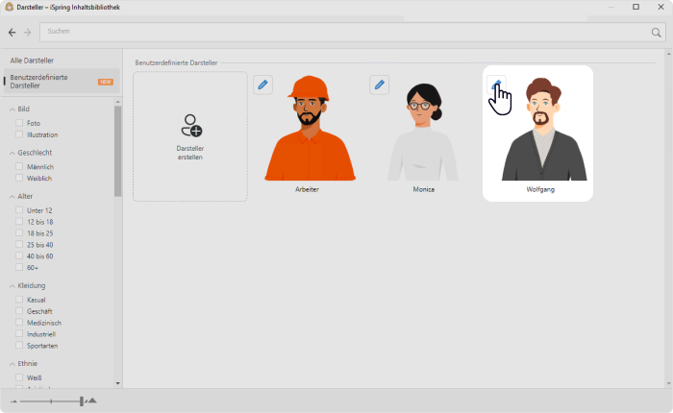673x413 pixels.
Task: Click the edit pencil on Monica card
Action: tap(380, 85)
